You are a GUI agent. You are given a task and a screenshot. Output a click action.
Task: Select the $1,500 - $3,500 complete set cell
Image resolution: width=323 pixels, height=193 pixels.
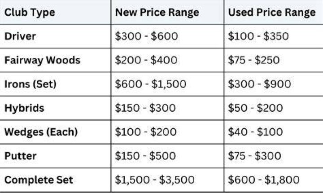[x=155, y=180]
